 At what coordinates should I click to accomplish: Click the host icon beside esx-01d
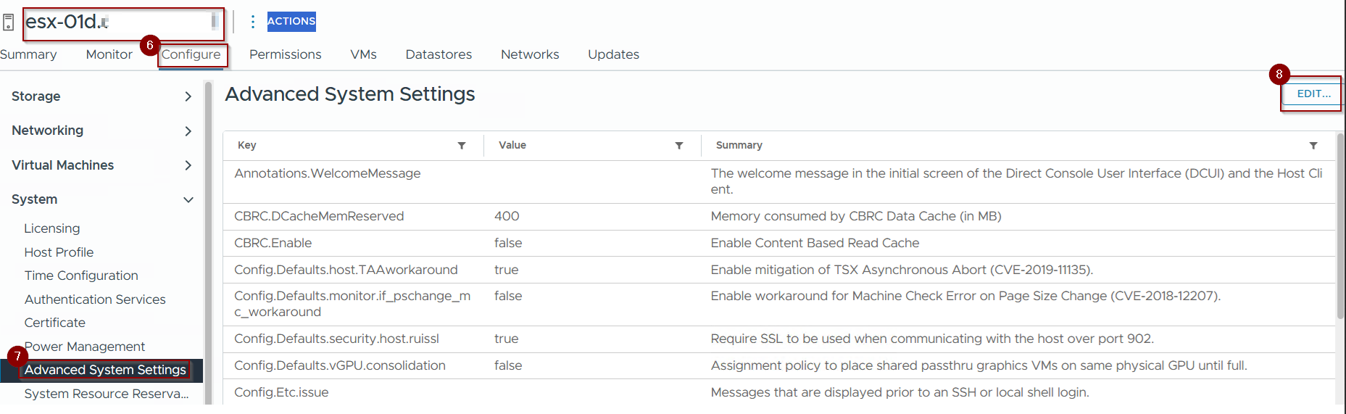click(x=9, y=22)
